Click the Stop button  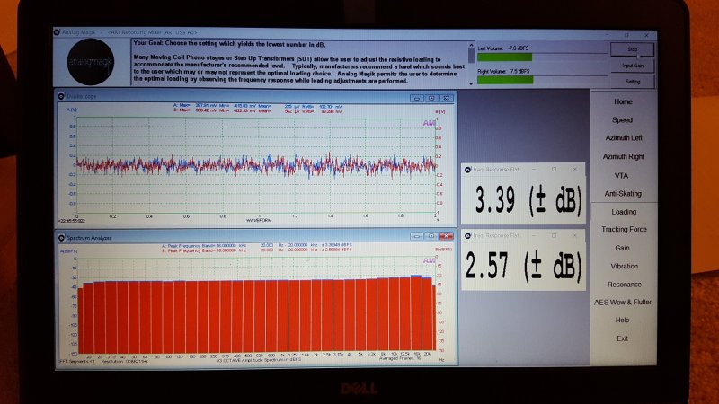pyautogui.click(x=633, y=49)
